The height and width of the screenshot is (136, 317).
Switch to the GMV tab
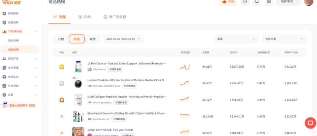(85, 17)
